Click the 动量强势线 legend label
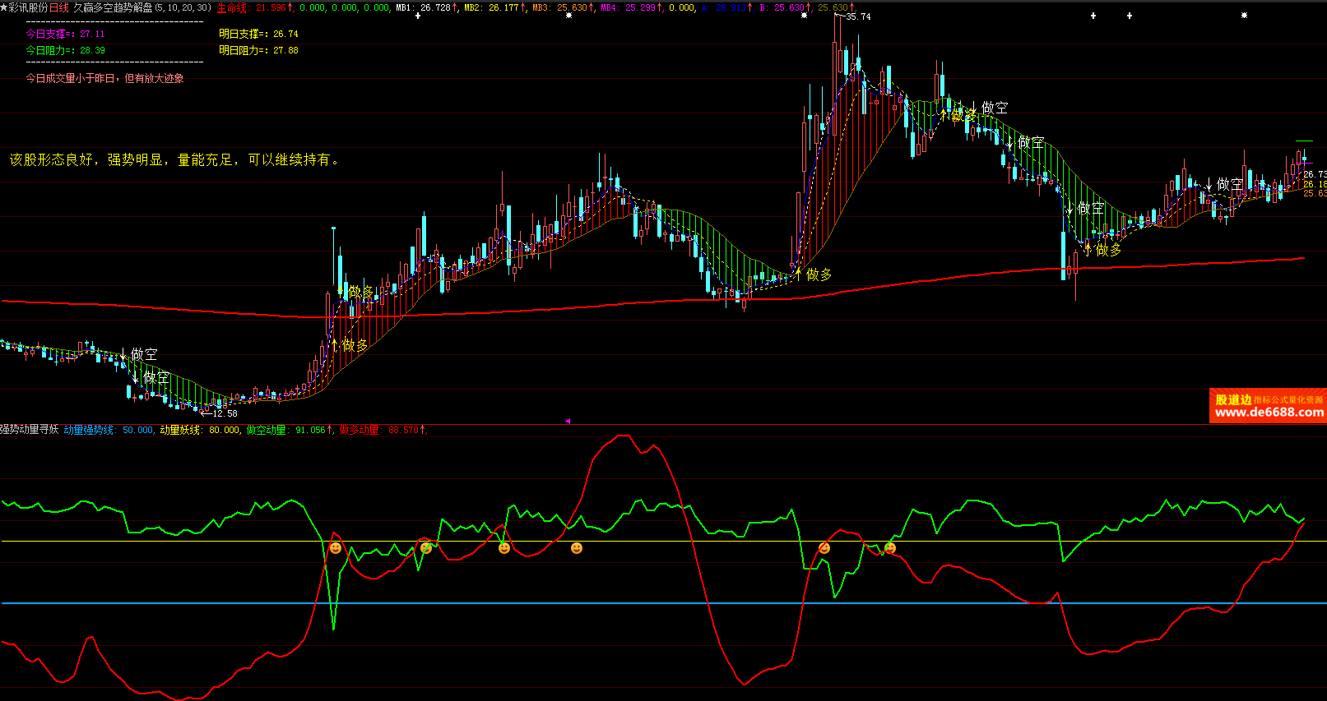 point(89,430)
